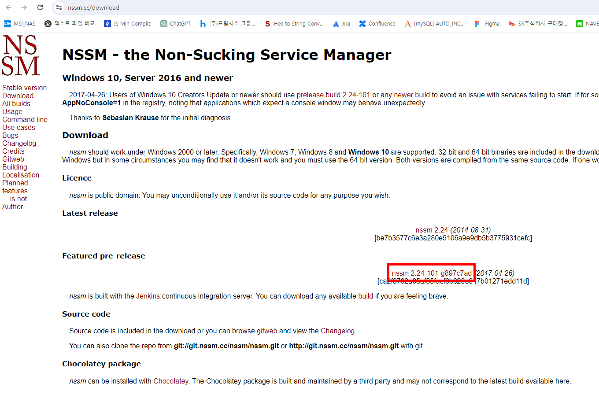The width and height of the screenshot is (599, 402).
Task: Open the Planned features sidebar link
Action: (15, 187)
